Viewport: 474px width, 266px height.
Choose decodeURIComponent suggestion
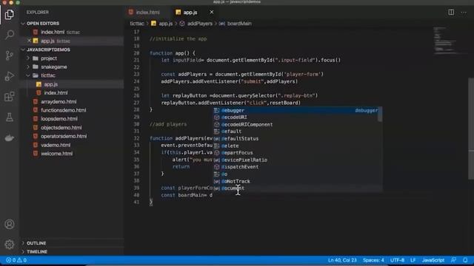(296, 125)
